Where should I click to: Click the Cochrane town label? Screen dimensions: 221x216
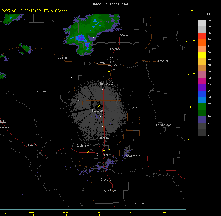[x=83, y=146]
